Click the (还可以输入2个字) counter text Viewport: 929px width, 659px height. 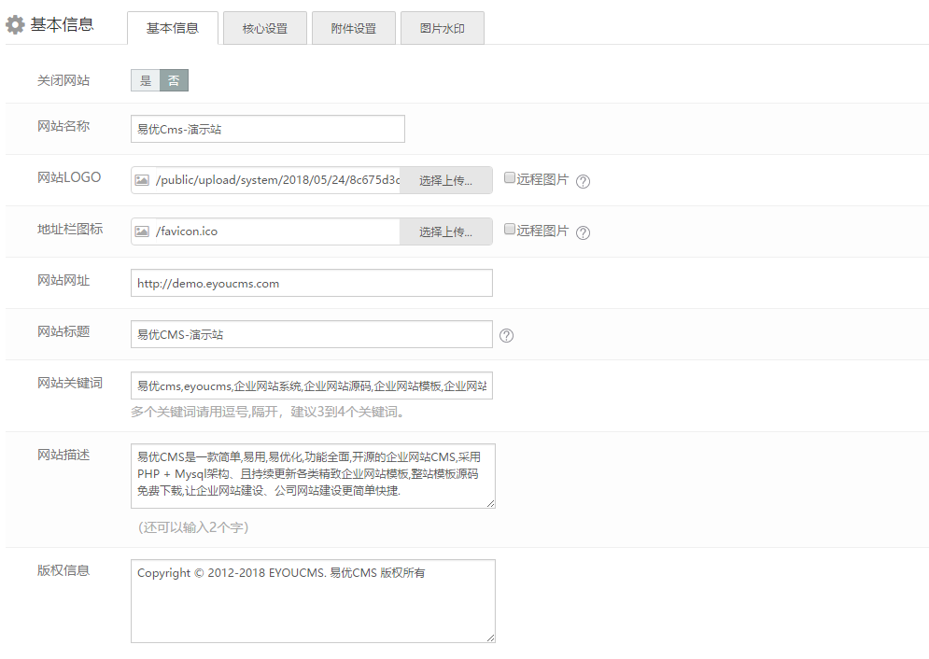point(193,527)
